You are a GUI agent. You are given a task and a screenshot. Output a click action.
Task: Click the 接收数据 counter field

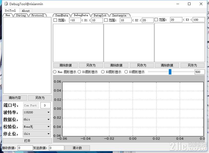coord(25,148)
